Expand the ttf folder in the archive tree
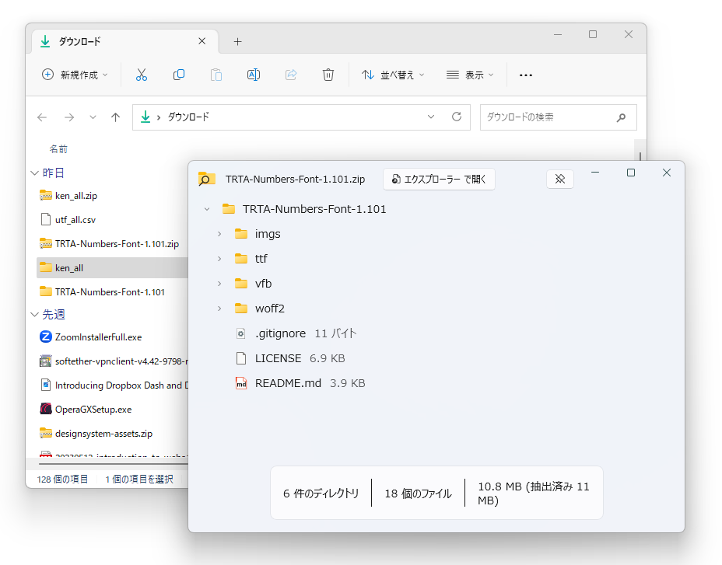 tap(220, 258)
